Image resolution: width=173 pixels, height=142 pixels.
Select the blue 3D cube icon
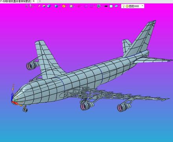tap(49, 6)
